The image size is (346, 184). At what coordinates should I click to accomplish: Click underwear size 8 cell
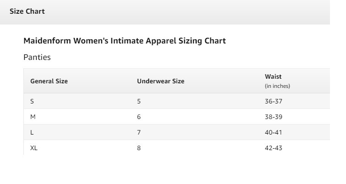(x=139, y=148)
